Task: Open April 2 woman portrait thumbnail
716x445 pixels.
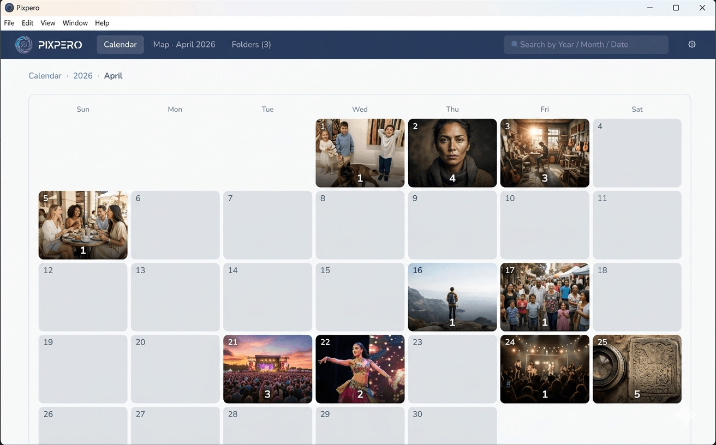Action: tap(452, 153)
